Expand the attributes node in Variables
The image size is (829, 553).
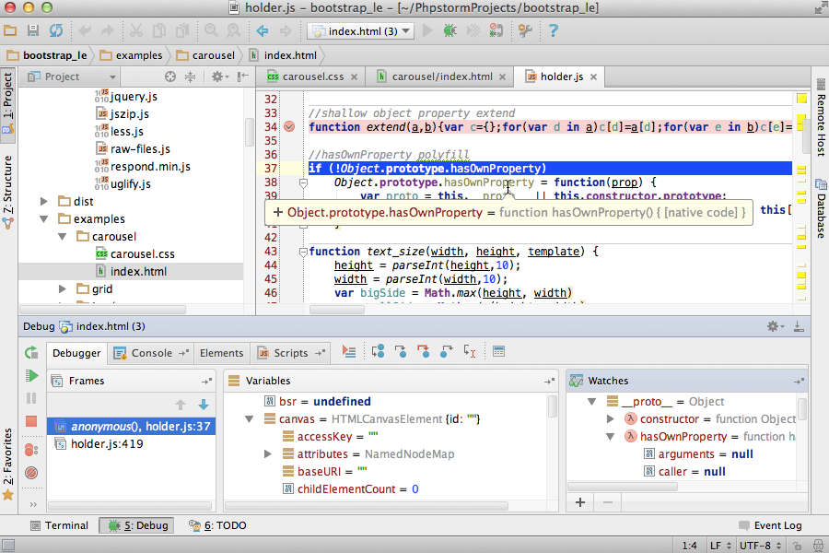267,453
